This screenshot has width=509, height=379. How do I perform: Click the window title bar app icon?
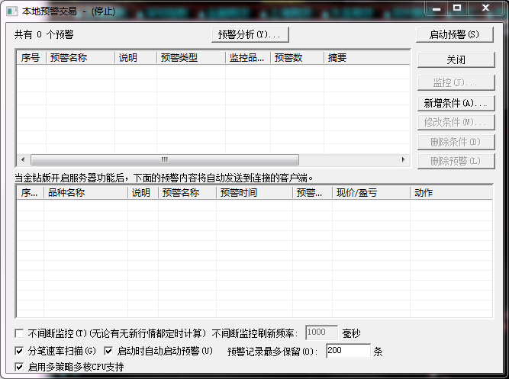click(12, 11)
